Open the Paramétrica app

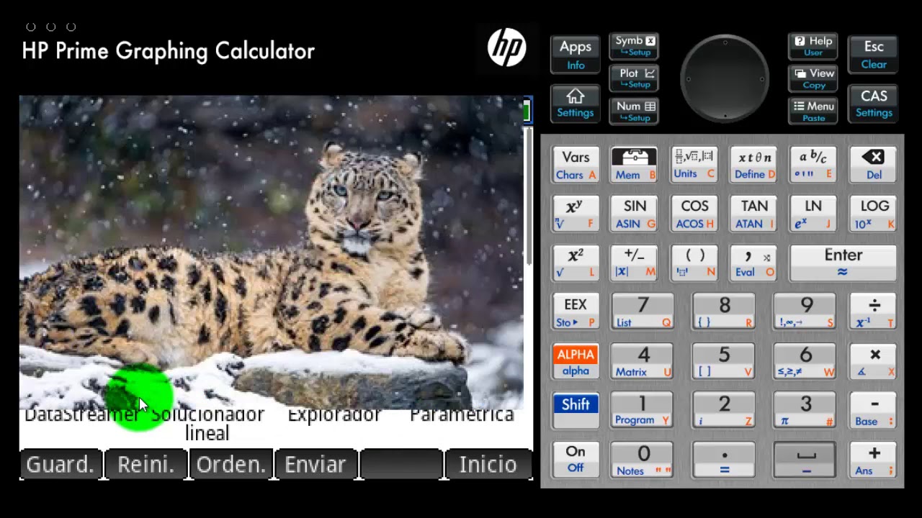coord(462,415)
